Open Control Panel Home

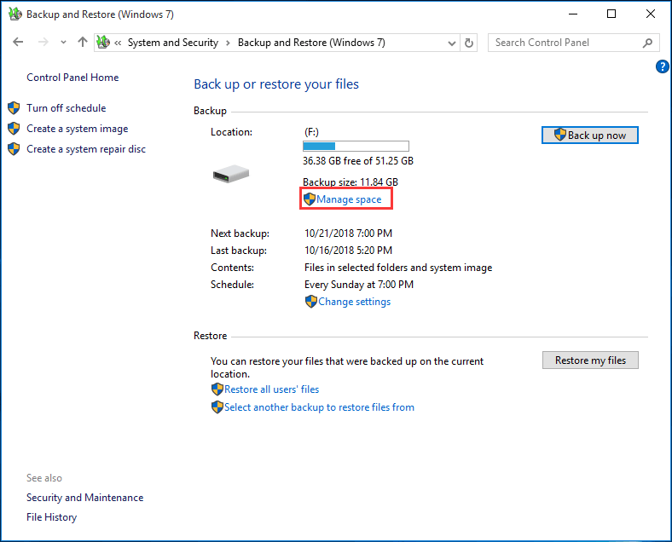(72, 78)
